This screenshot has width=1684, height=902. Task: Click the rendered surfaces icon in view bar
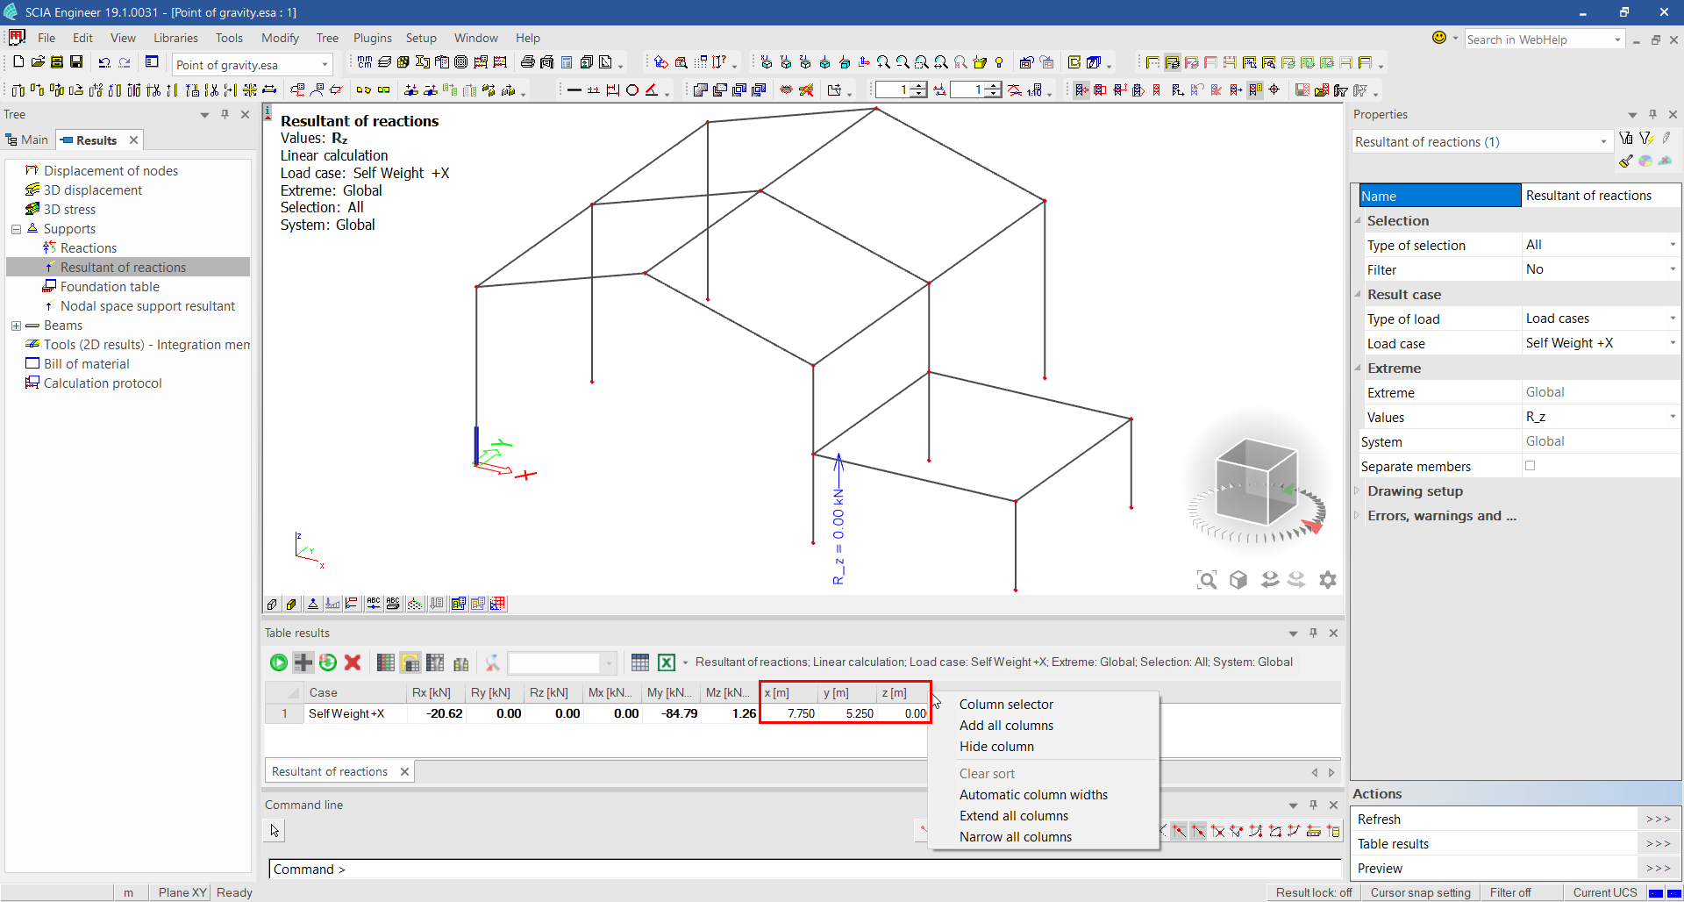click(291, 604)
